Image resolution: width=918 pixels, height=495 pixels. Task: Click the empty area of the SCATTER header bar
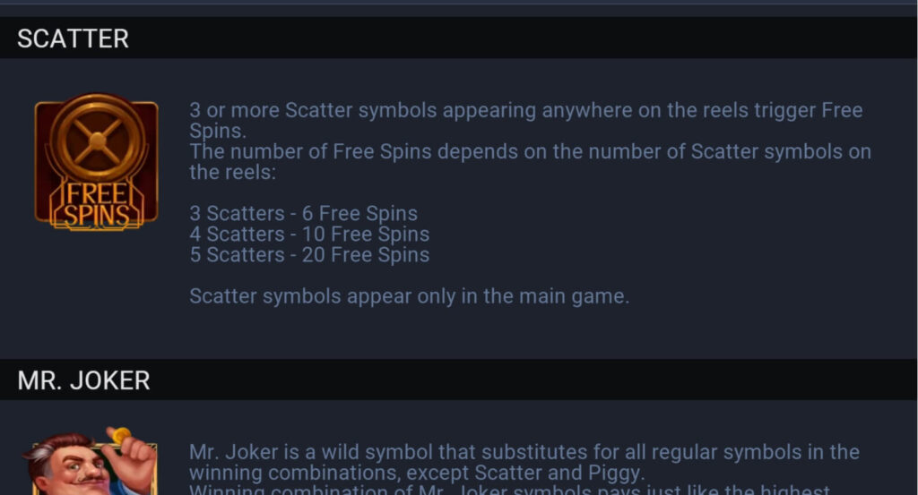[x=521, y=38]
